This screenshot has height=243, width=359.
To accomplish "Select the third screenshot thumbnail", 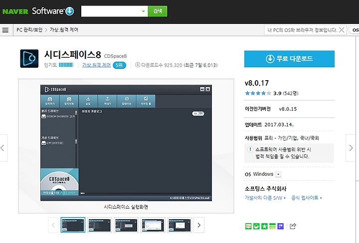I will 126,225.
